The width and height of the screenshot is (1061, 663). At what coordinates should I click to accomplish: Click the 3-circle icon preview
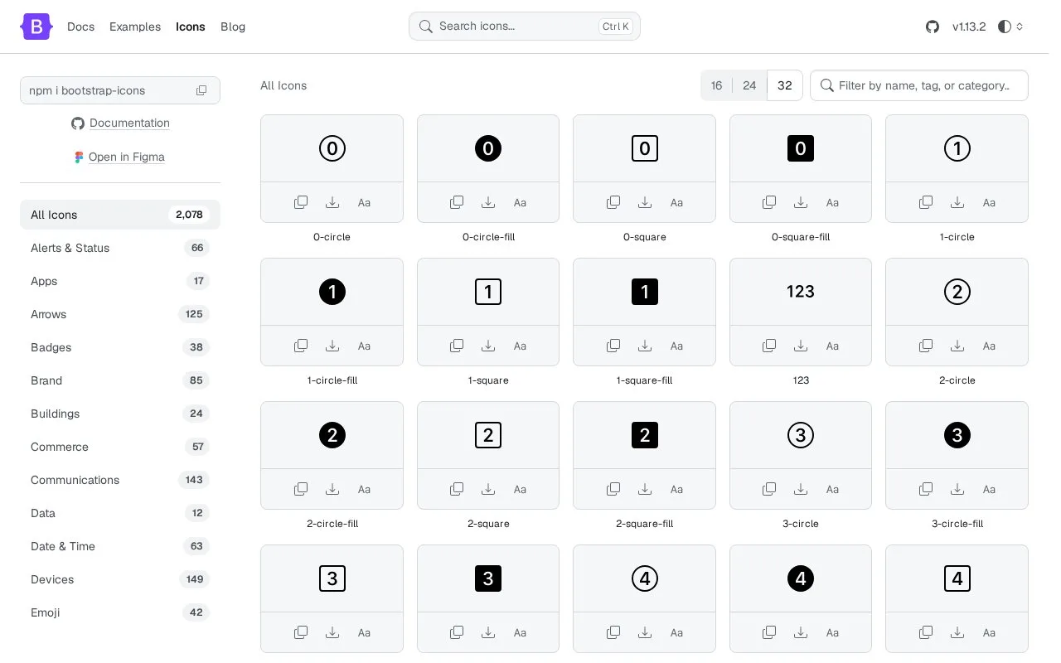(801, 435)
